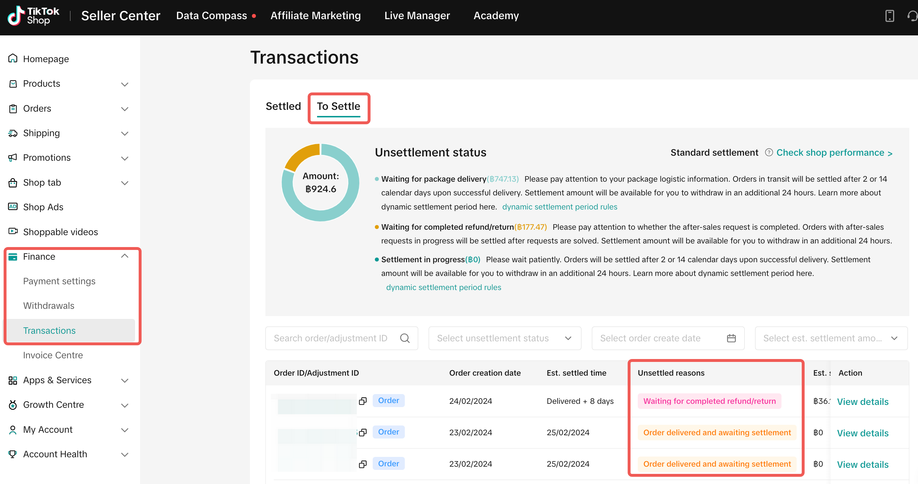Expand the Account Health menu
918x484 pixels.
tap(125, 454)
